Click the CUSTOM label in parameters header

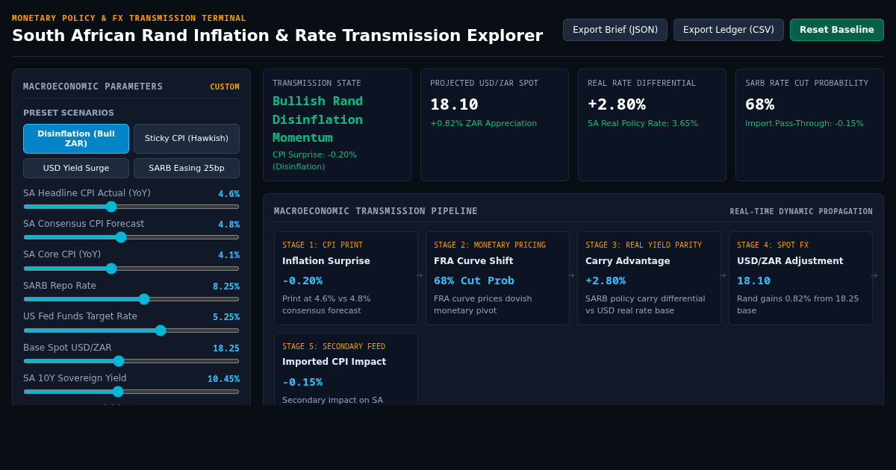pyautogui.click(x=225, y=87)
